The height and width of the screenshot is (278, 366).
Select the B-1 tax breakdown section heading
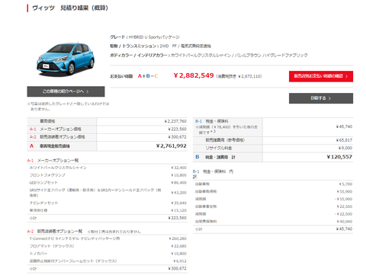click(213, 174)
